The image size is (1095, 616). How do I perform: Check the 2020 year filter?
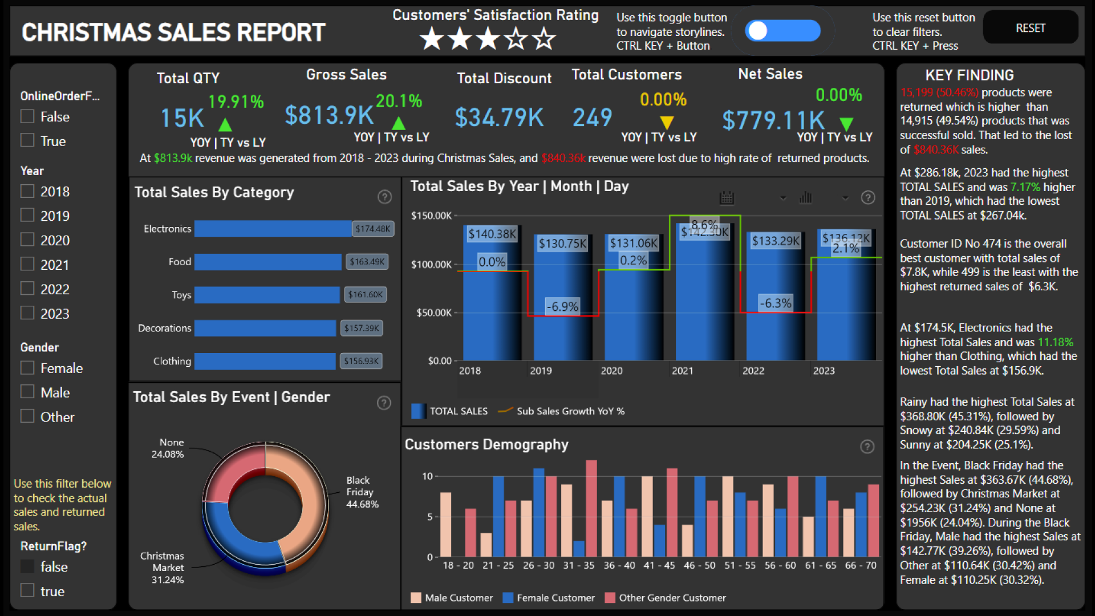pyautogui.click(x=27, y=240)
